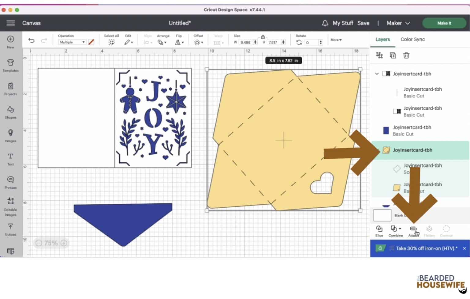Click the Upload icon

tap(10, 229)
